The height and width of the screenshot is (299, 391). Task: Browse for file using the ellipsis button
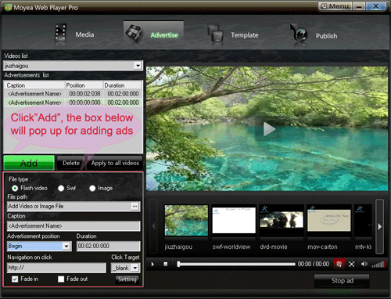tap(135, 206)
